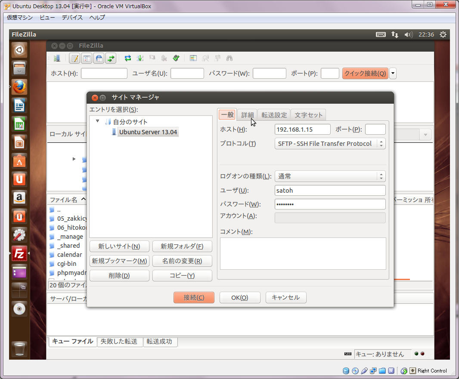The height and width of the screenshot is (379, 459).
Task: Toggle local directory tree toolbar icon
Action: pos(87,59)
